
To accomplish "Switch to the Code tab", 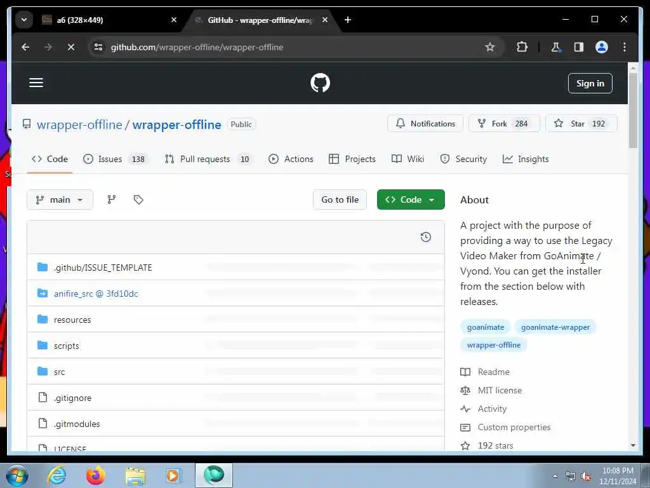I will coord(50,159).
